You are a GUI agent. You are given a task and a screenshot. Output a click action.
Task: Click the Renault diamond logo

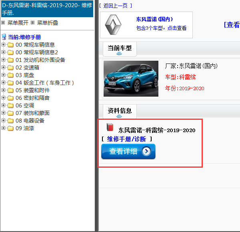click(113, 25)
